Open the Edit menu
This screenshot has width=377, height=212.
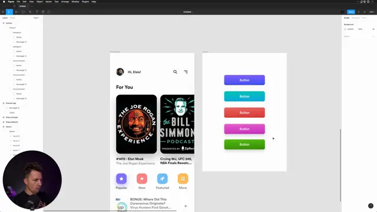pyautogui.click(x=25, y=2)
